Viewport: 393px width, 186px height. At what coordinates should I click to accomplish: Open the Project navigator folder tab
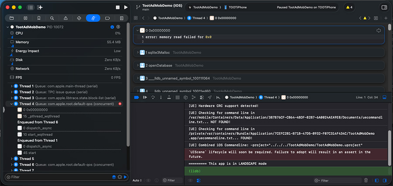(11, 18)
